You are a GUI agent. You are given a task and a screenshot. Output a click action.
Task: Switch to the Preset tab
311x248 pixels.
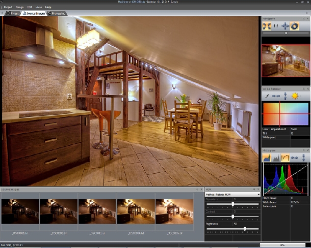point(12,13)
